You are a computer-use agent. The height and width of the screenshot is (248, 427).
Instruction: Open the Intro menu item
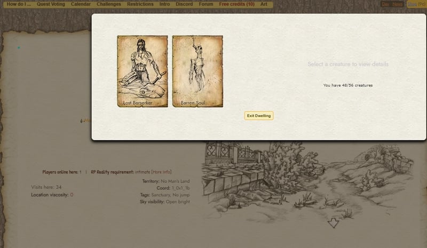165,4
